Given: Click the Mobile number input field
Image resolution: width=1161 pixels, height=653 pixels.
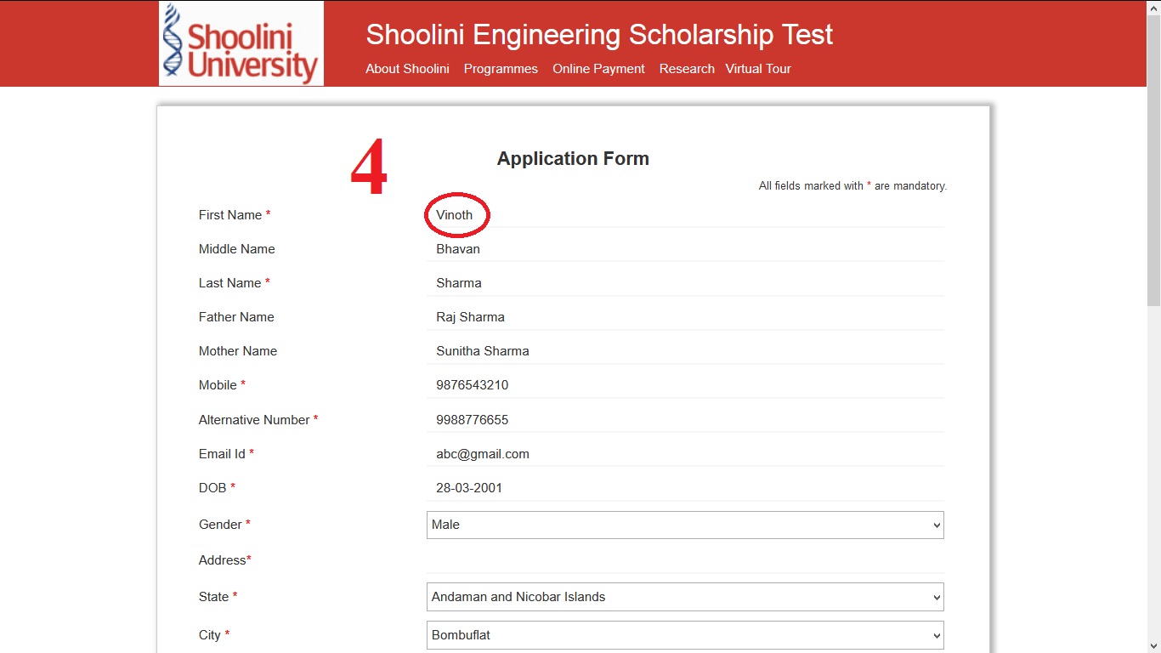Looking at the screenshot, I should tap(685, 385).
